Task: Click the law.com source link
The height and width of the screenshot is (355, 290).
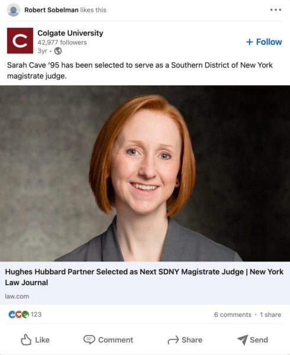Action: (17, 296)
